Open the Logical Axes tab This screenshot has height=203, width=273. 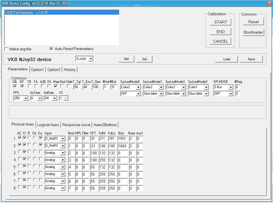[48, 125]
